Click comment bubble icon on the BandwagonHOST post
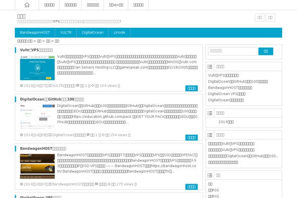297x198 pixels. [x=97, y=184]
